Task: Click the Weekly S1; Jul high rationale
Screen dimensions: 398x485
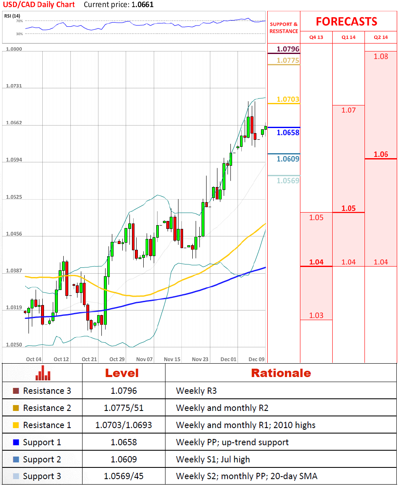Action: pos(213,459)
